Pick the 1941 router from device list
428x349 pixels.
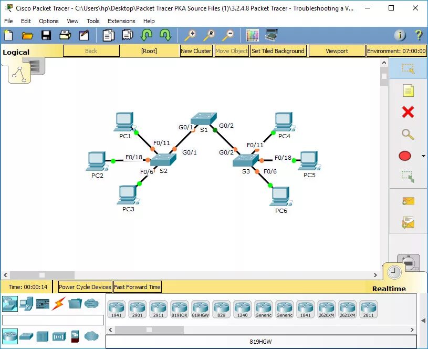[x=116, y=309]
